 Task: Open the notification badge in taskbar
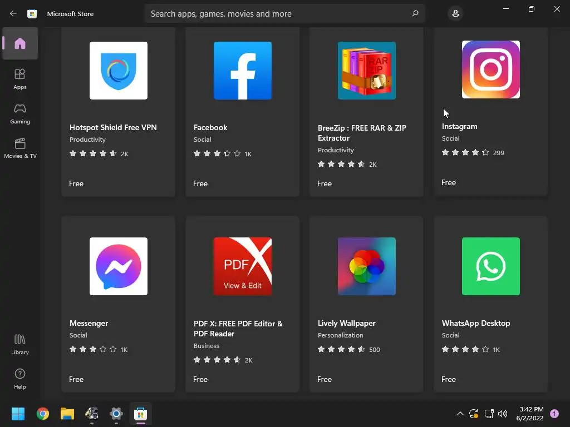[554, 414]
